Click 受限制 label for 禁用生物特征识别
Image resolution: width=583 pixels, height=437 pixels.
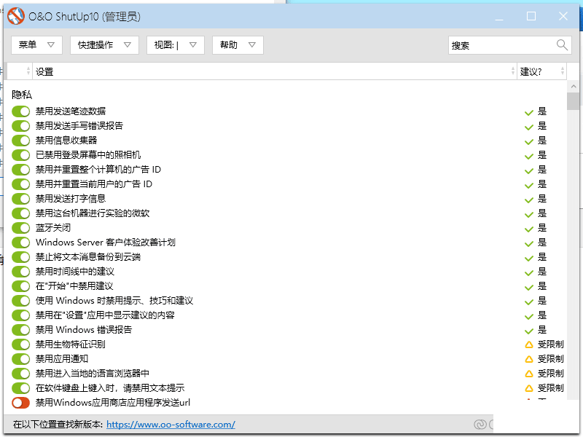point(551,345)
